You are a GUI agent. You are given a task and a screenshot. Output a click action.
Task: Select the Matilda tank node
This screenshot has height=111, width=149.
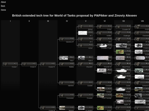pos(67,64)
